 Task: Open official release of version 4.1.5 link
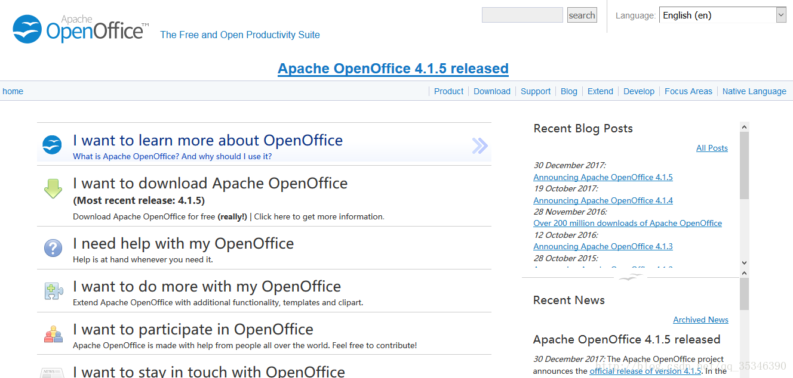646,371
